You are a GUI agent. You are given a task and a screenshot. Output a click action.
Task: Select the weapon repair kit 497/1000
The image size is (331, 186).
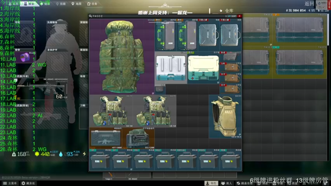[106, 138]
